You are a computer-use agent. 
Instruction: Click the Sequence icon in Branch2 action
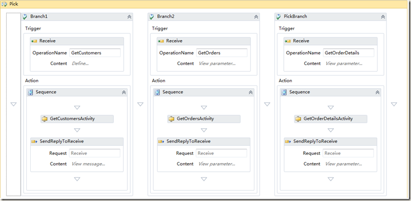(158, 92)
